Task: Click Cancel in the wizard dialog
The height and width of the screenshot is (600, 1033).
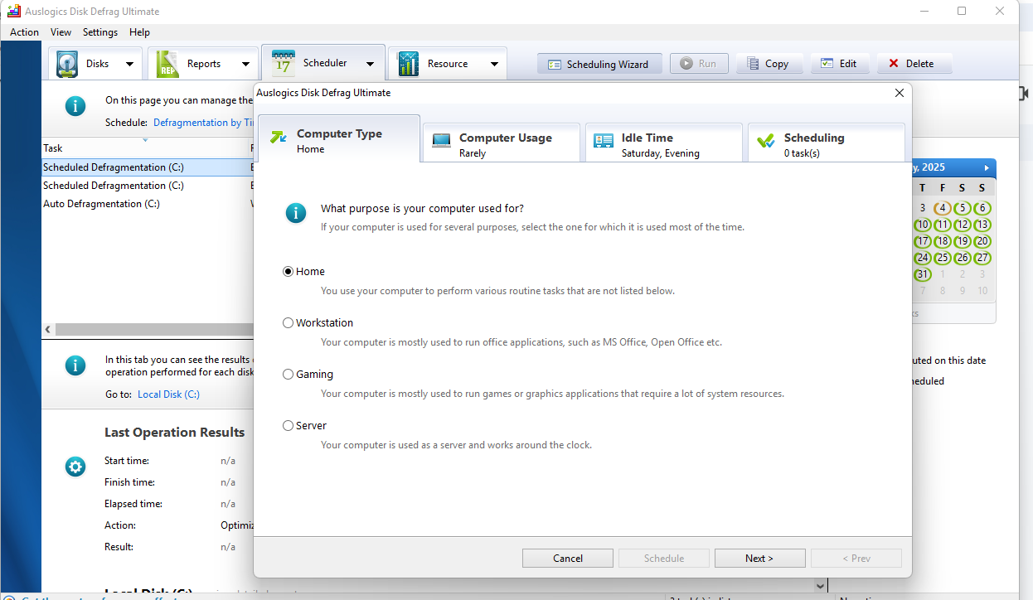Action: coord(568,559)
